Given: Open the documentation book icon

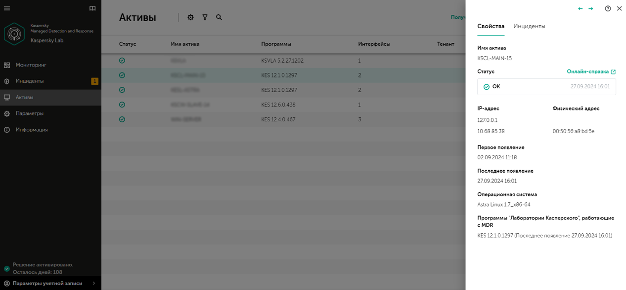Looking at the screenshot, I should 92,8.
